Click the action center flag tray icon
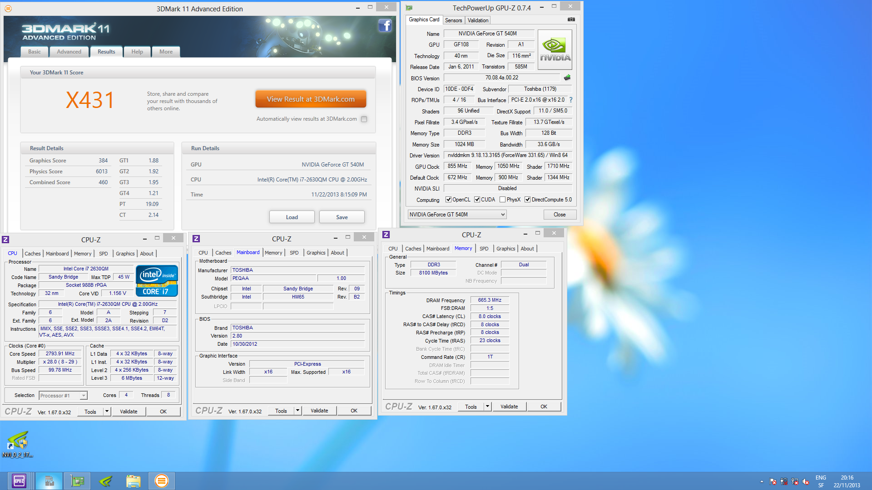Screen dimensions: 872x490 click(x=773, y=481)
